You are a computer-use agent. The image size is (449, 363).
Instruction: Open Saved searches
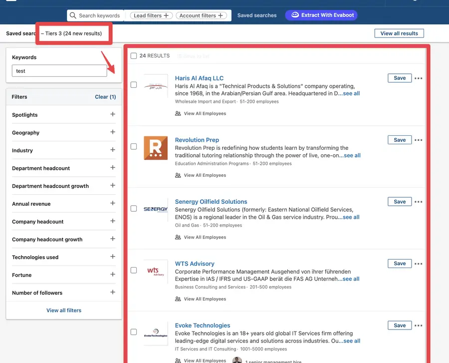pyautogui.click(x=257, y=15)
